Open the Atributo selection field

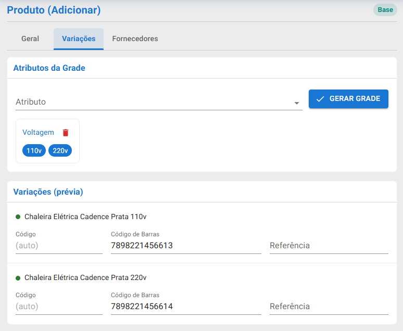[159, 102]
